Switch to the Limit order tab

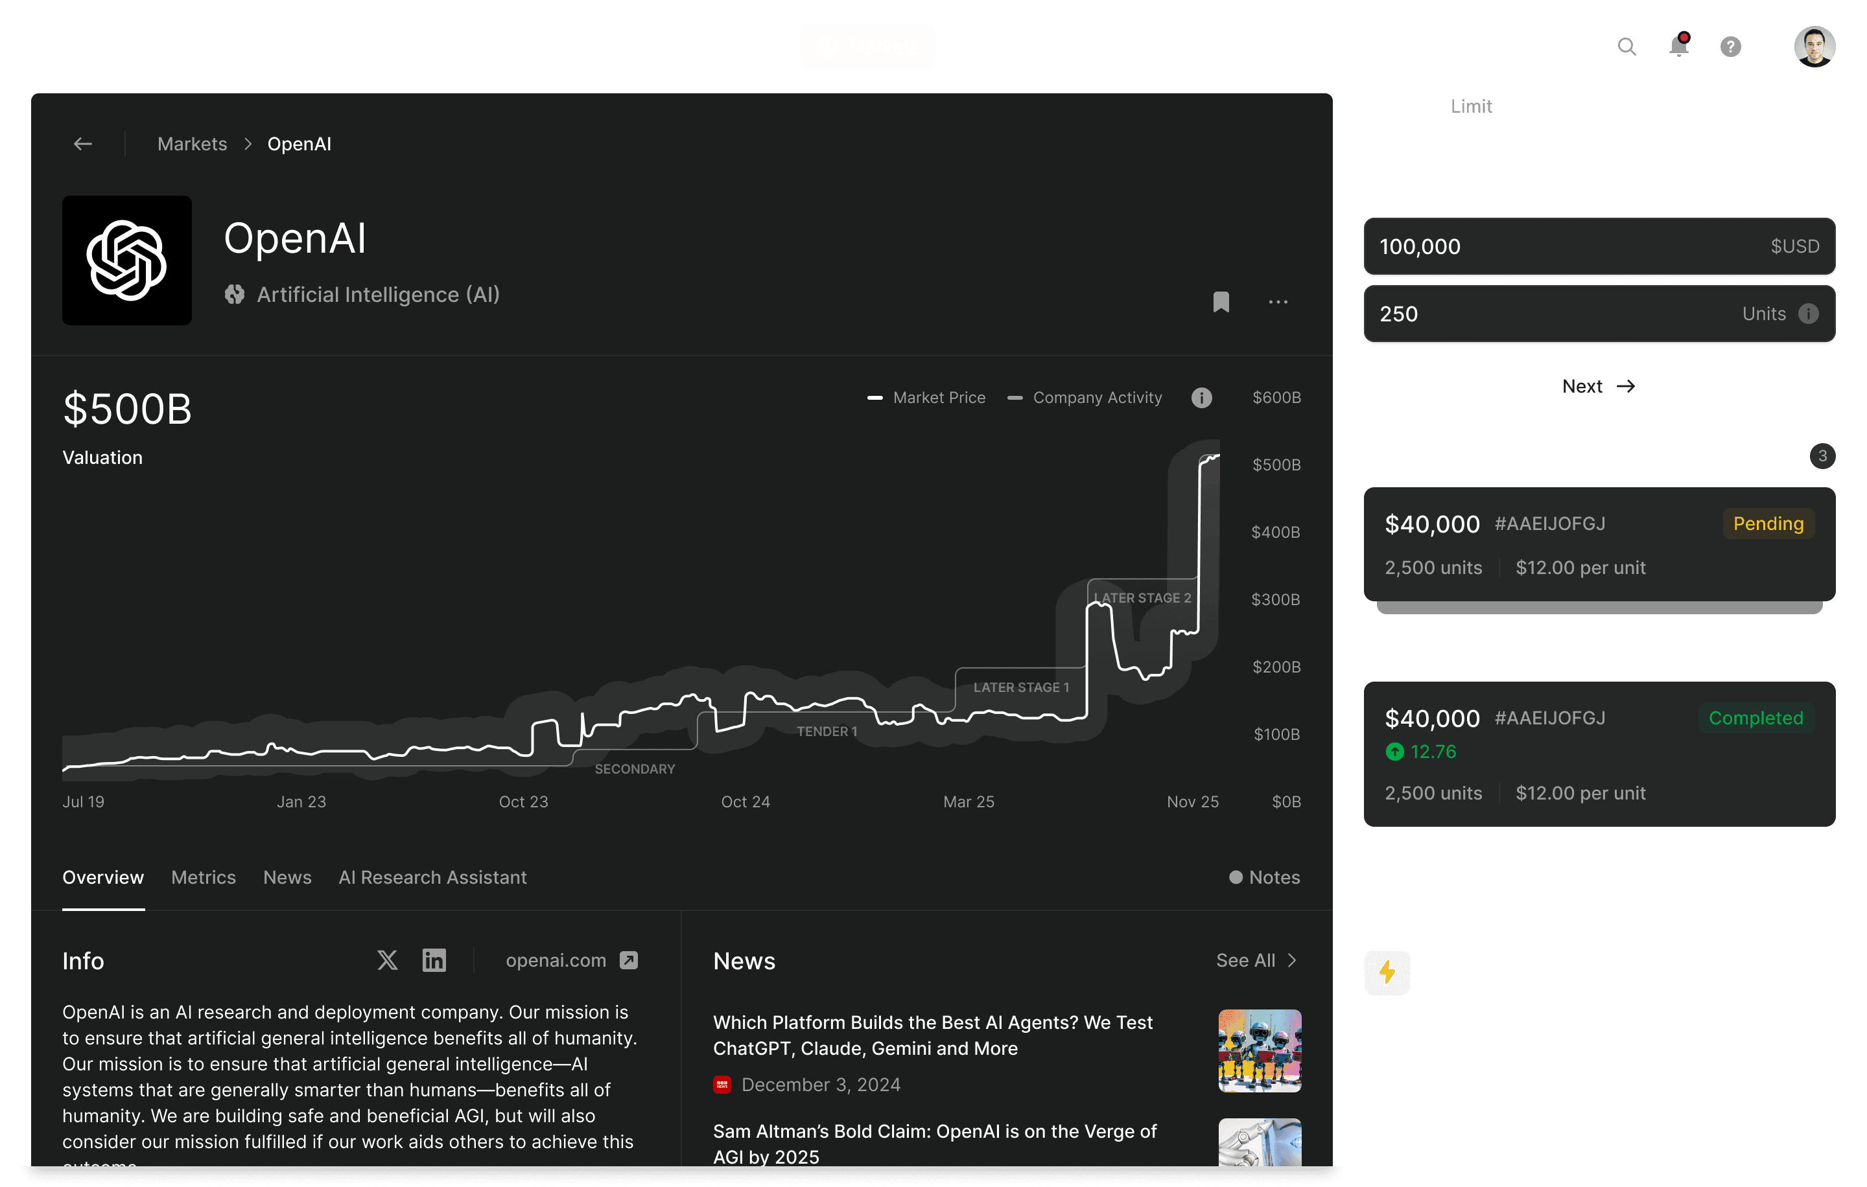click(1471, 106)
